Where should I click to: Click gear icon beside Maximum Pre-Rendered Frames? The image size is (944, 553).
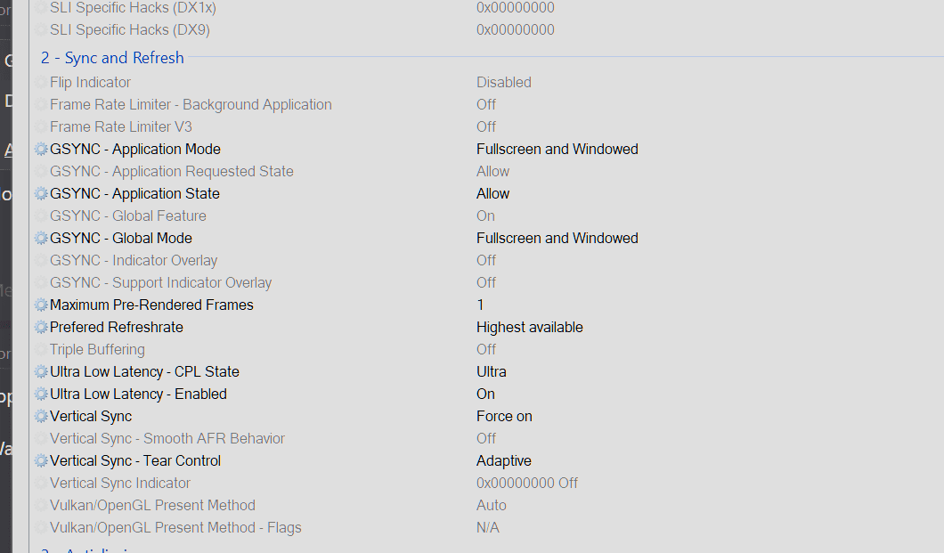coord(41,305)
